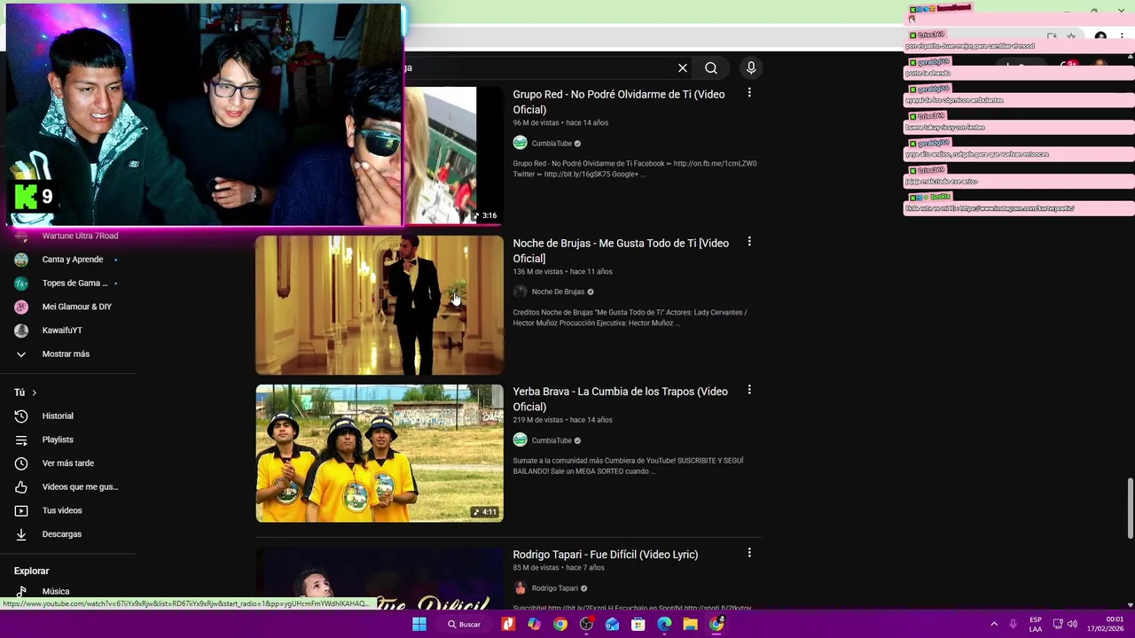Viewport: 1135px width, 638px height.
Task: Click '136 M de vistas • hace 11 años' text
Action: [x=562, y=272]
